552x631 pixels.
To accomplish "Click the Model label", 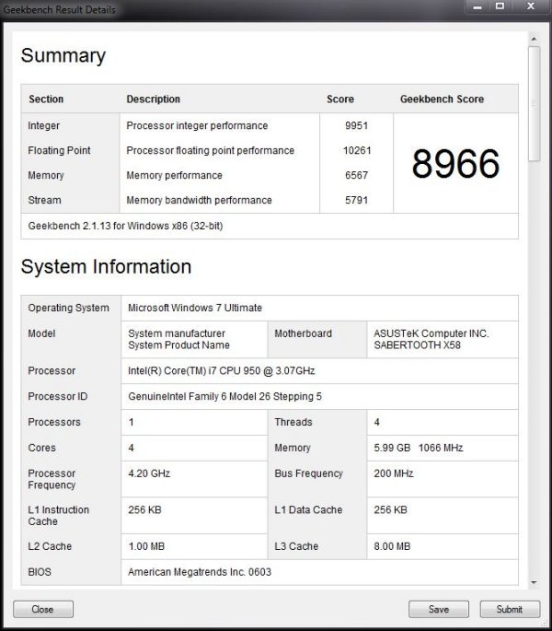I will [41, 333].
